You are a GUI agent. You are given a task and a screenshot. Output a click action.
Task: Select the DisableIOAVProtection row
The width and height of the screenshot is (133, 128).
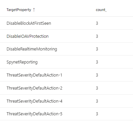(x=66, y=36)
